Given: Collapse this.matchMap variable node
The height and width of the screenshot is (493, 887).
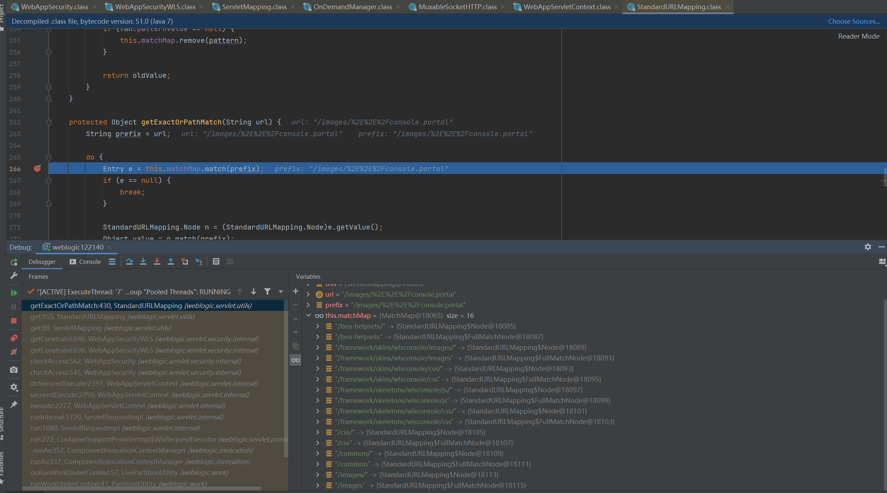Looking at the screenshot, I should [x=308, y=315].
